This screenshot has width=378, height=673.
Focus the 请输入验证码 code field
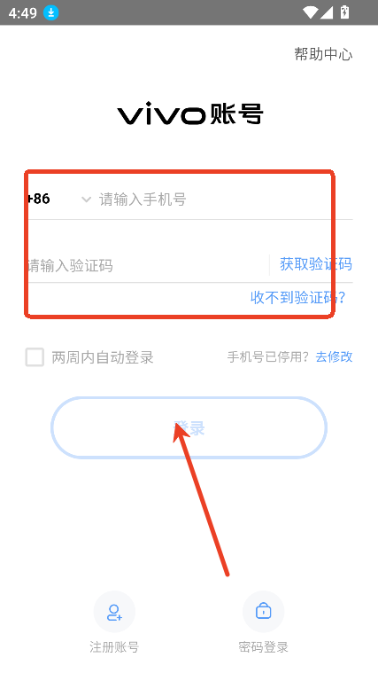pos(148,265)
